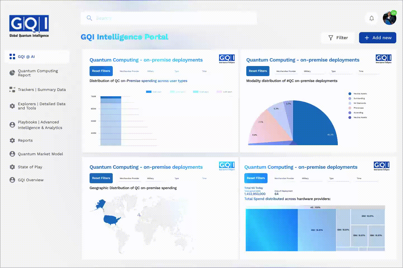Open the user profile avatar

tap(389, 18)
